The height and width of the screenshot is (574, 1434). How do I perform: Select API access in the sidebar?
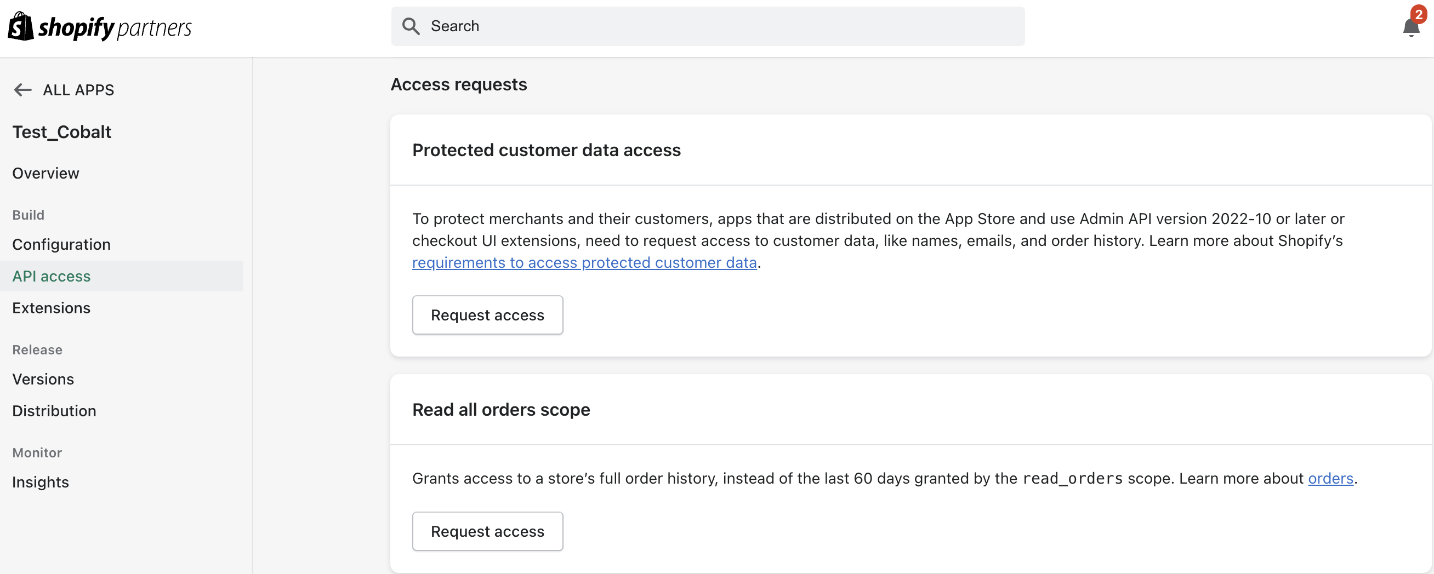[x=51, y=276]
